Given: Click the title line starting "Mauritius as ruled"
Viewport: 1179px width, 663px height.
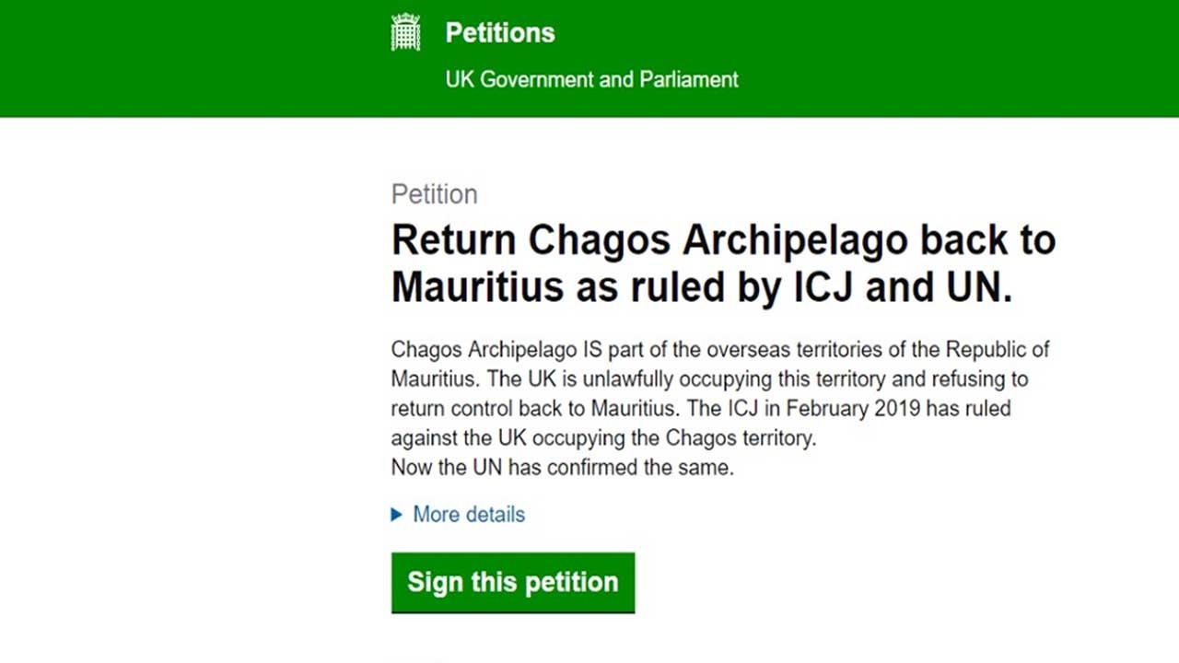Looking at the screenshot, I should point(701,286).
